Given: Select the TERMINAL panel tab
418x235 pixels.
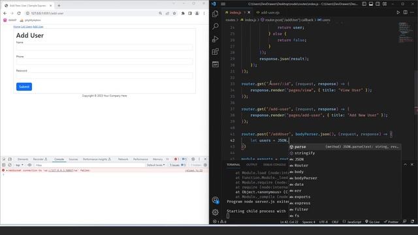Looking at the screenshot, I should (233, 164).
